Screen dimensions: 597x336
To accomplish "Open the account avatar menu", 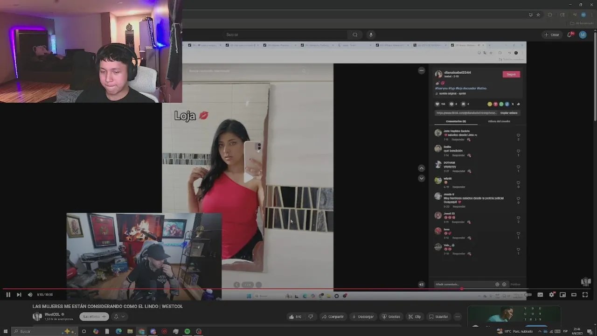I will tap(583, 35).
